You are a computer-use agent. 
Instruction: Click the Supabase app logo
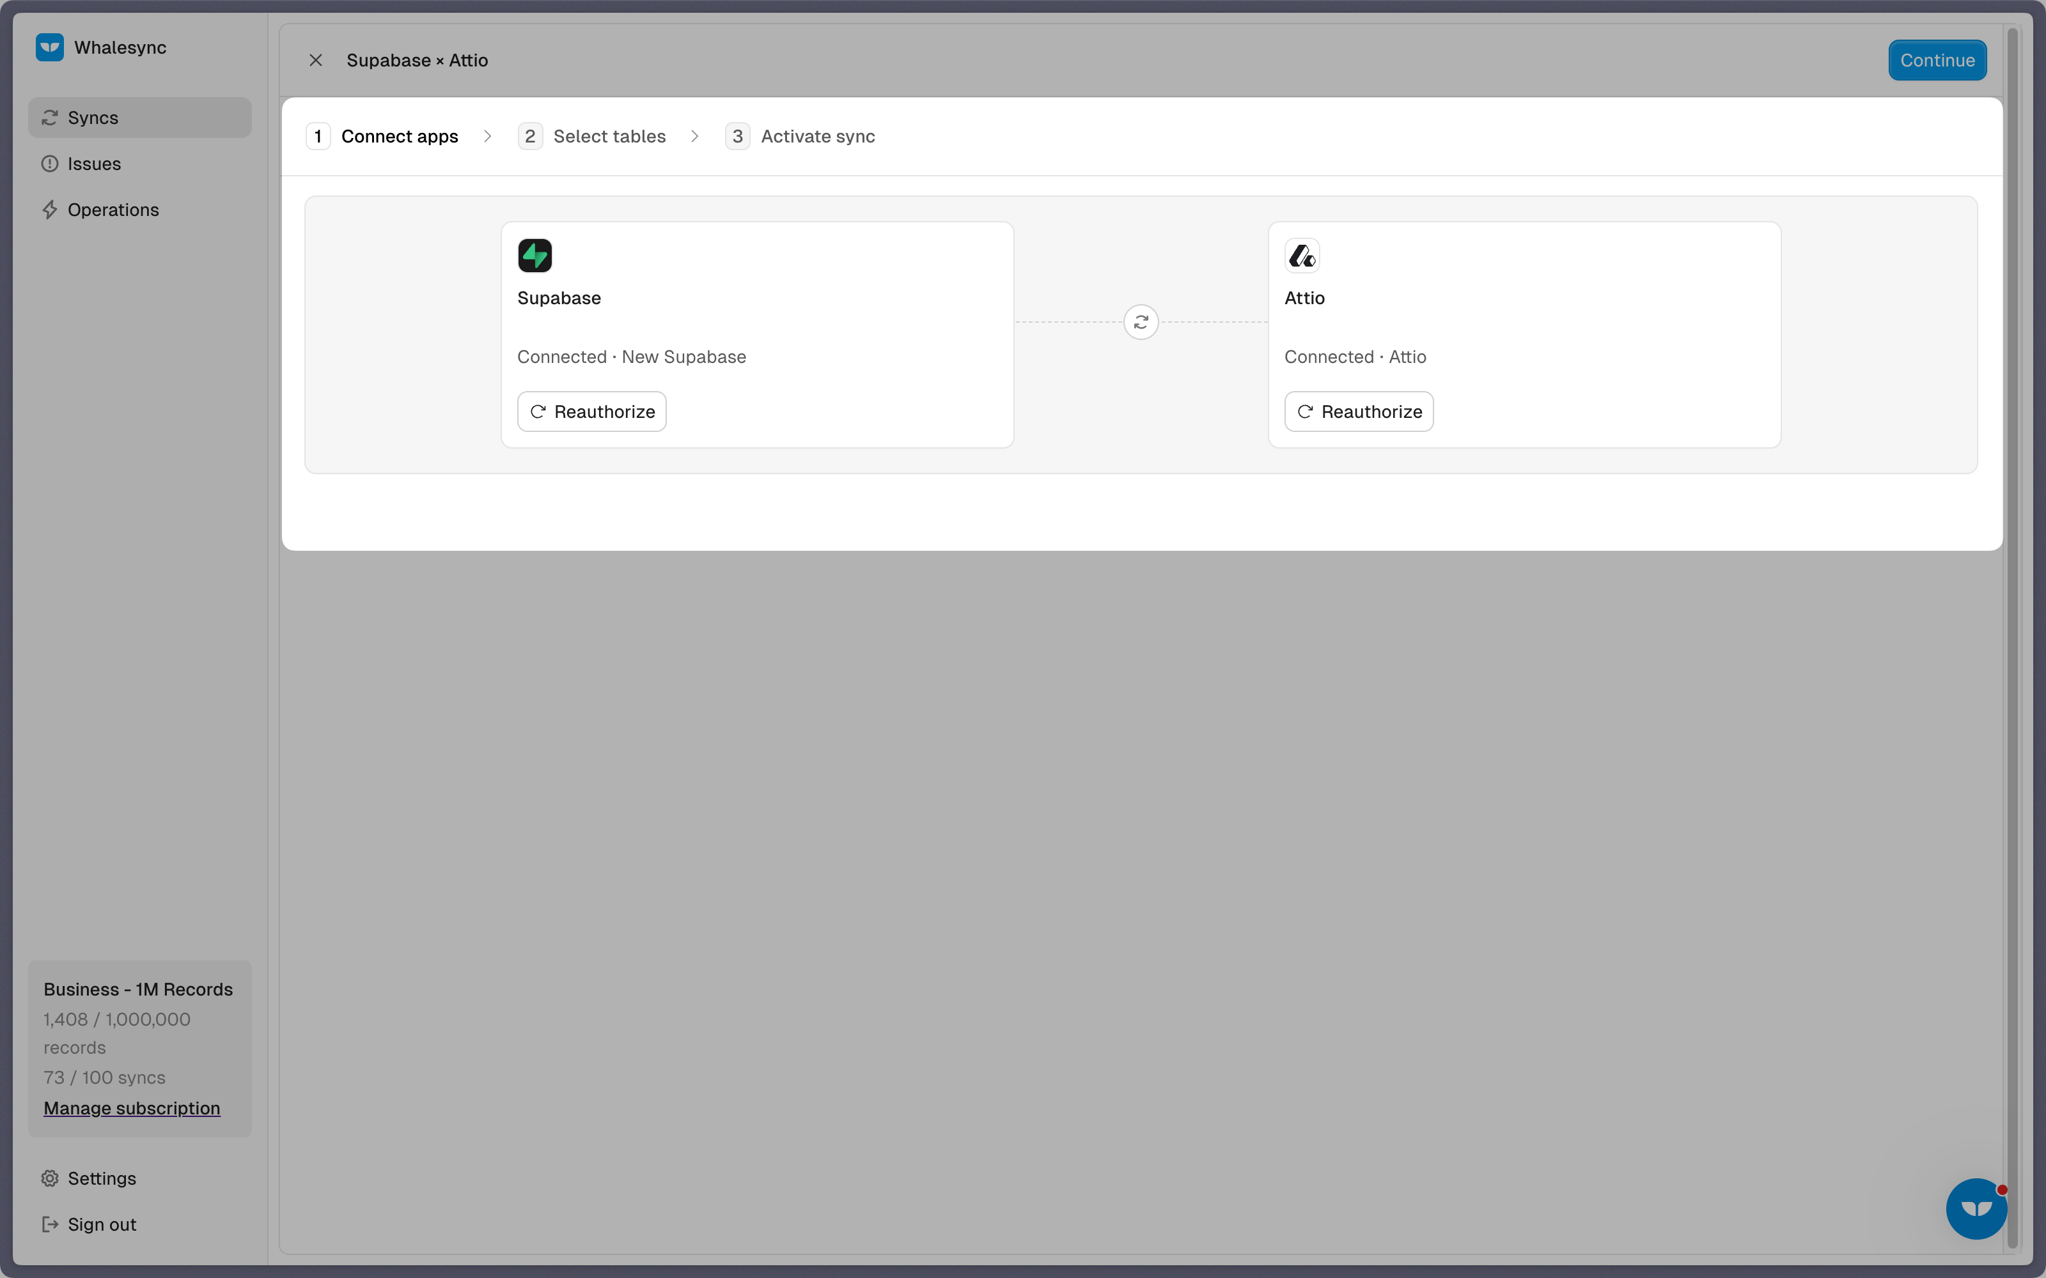pos(535,255)
